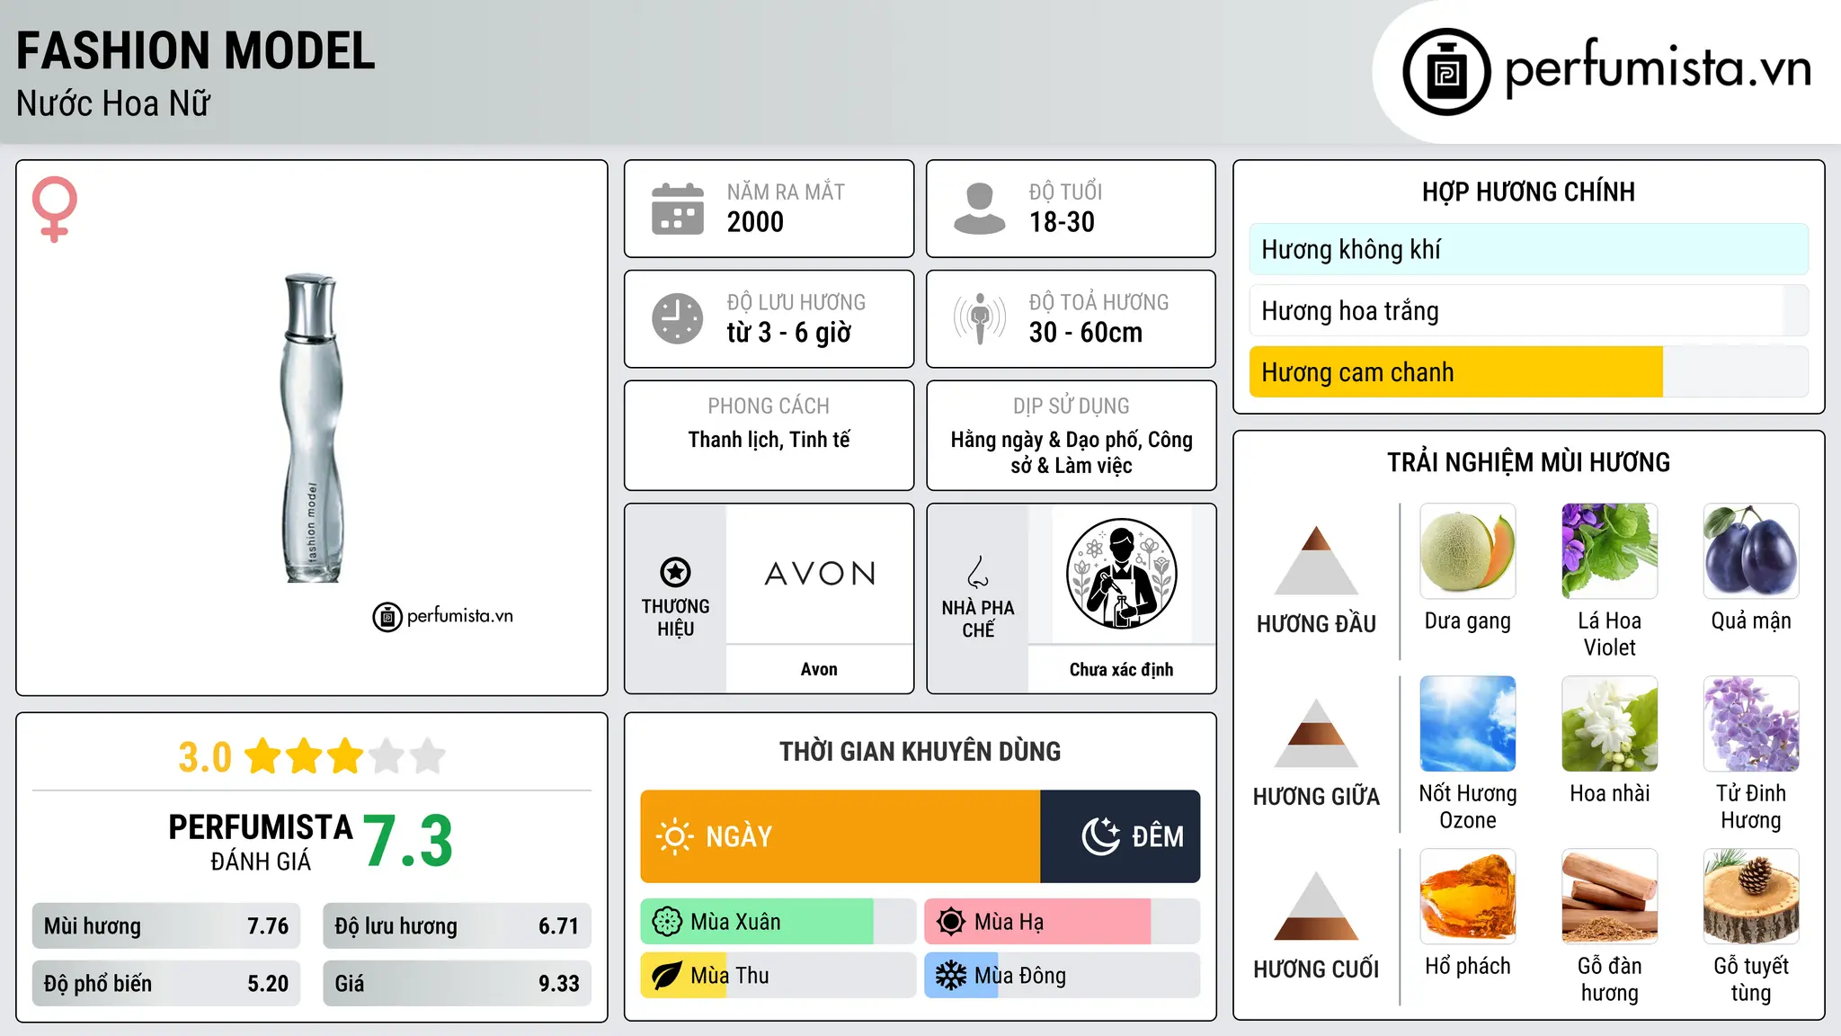Click the sun icon next to Ngày
Viewport: 1841px width, 1036px height.
pos(674,836)
